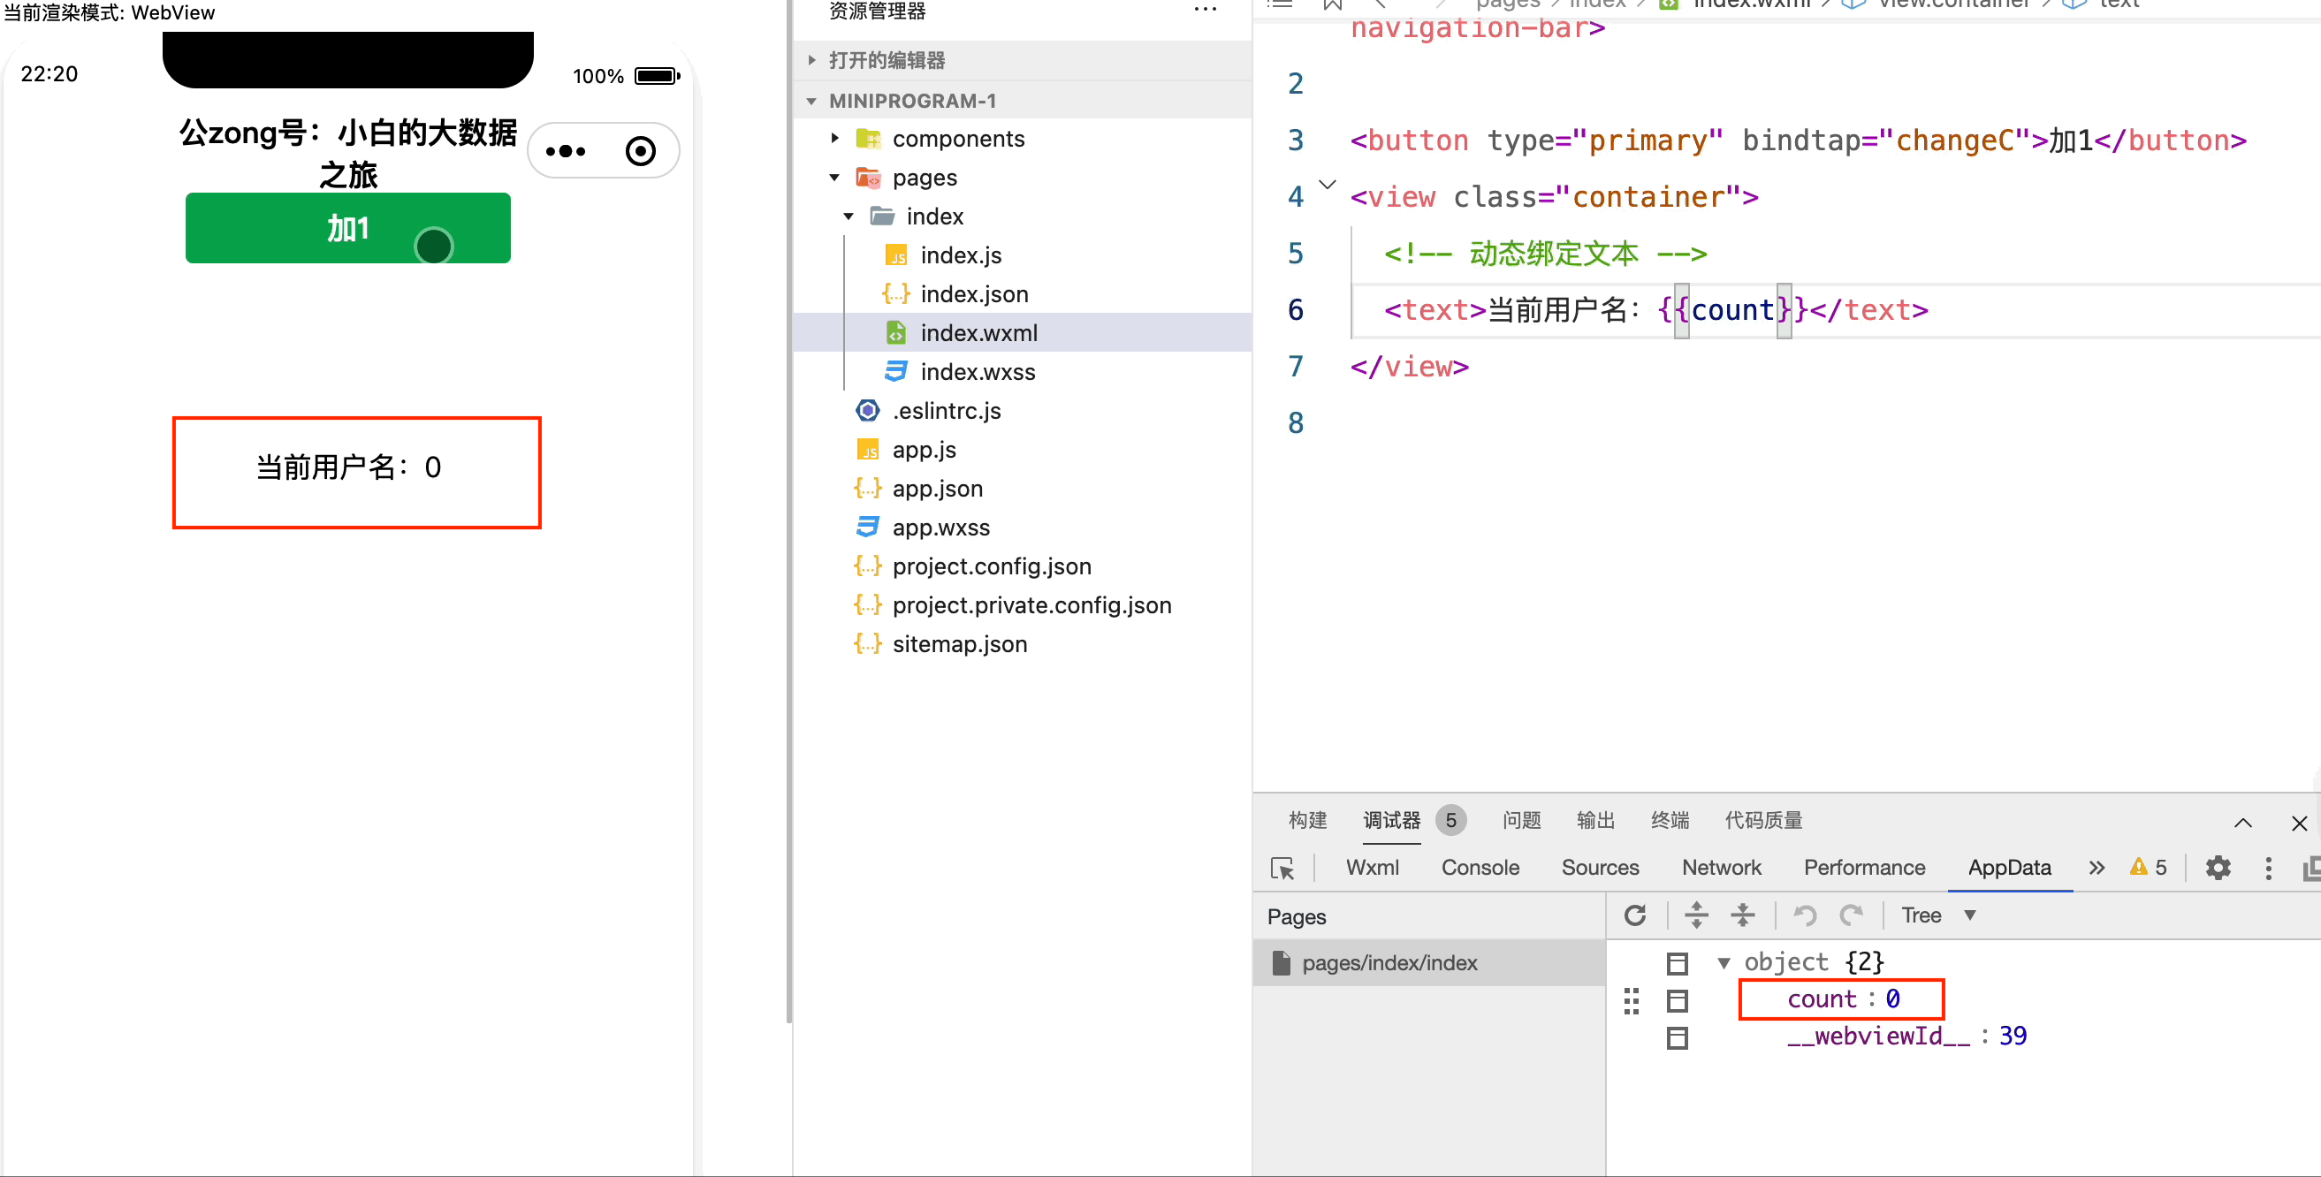Open the Performance devtools tab
Screen dimensions: 2321x1177
coord(1864,867)
